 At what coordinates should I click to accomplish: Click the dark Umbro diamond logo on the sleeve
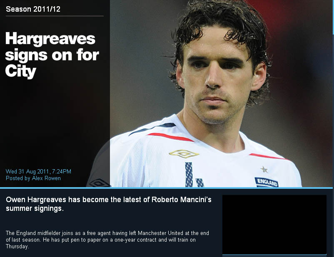pos(99,183)
